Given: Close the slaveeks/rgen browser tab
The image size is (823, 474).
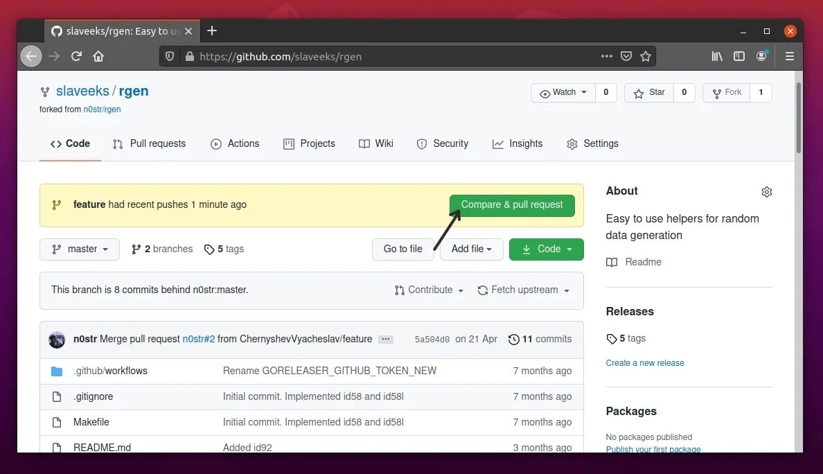Looking at the screenshot, I should point(188,31).
